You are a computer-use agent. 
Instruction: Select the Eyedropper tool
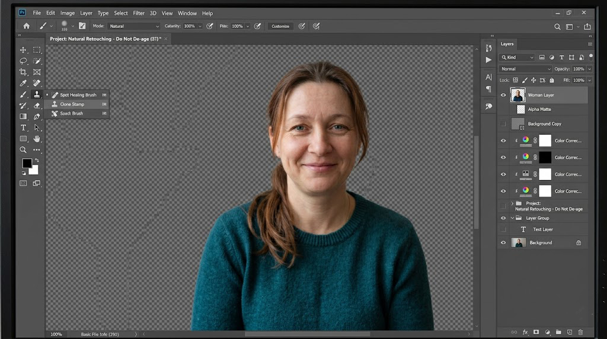[23, 83]
